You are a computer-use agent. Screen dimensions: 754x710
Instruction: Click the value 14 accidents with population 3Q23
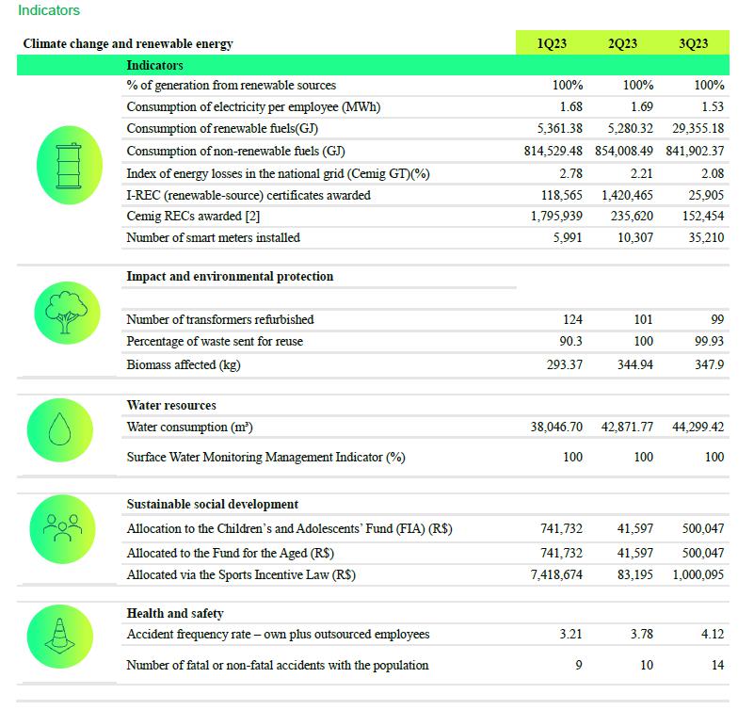(718, 665)
